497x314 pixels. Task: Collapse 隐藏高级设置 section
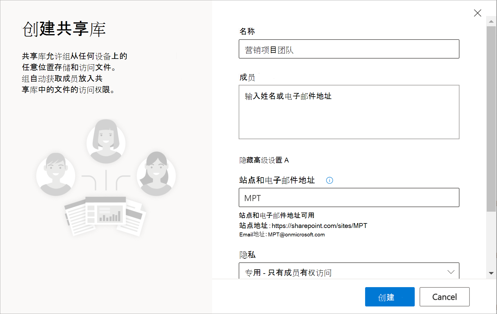264,160
